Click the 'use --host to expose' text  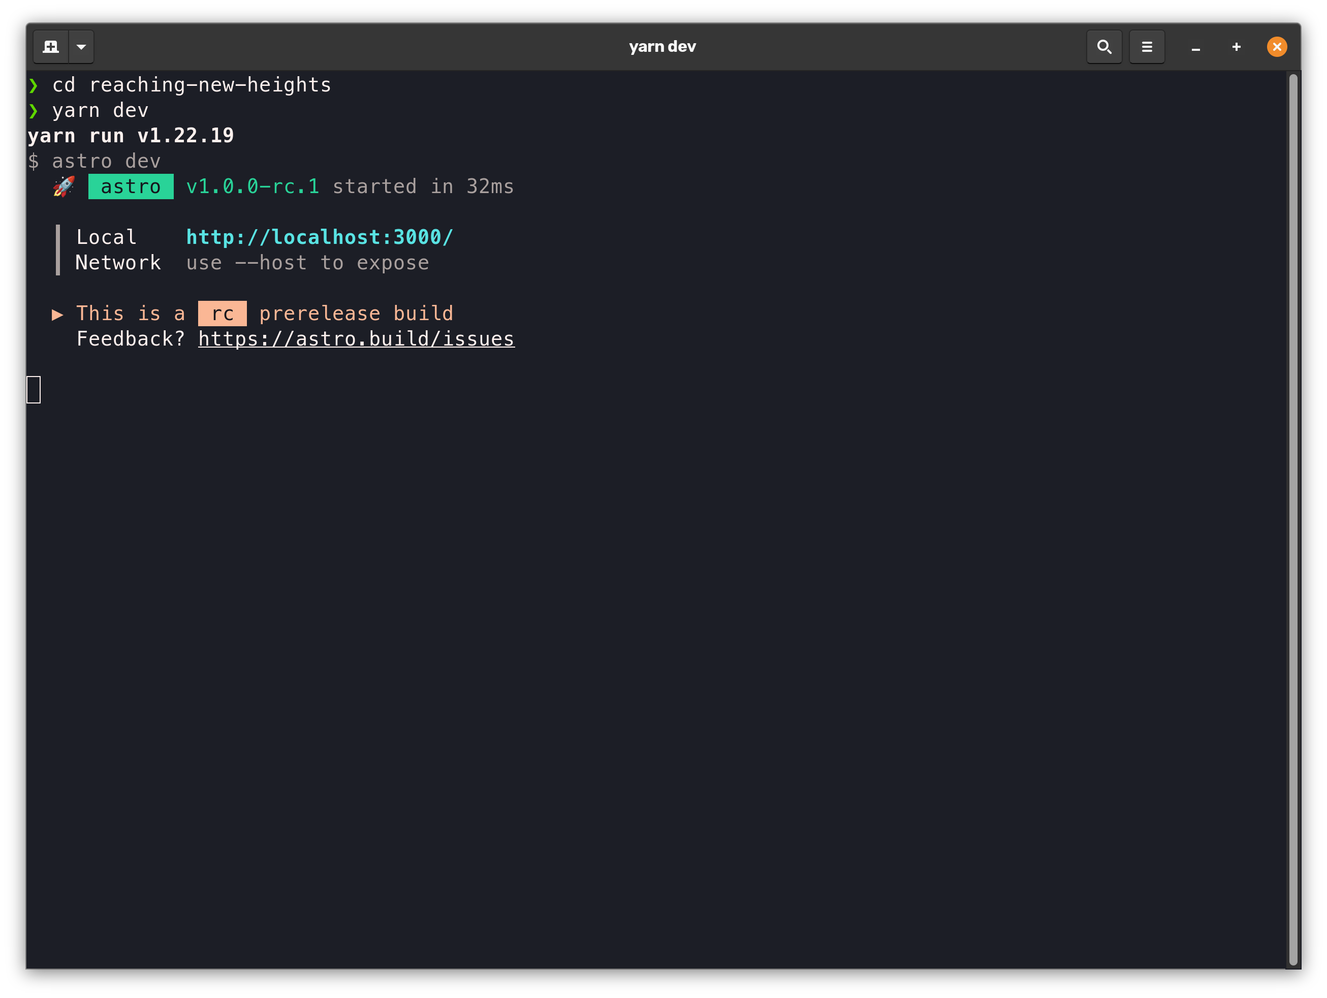tap(308, 263)
